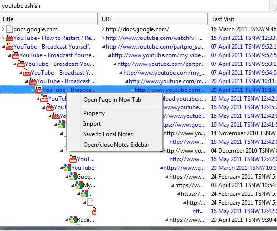277x231 pixels.
Task: Sort by the URL column header
Action: coord(154,19)
